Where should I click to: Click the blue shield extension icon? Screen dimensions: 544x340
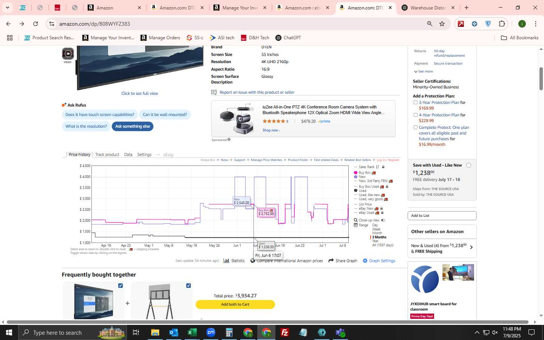488,24
